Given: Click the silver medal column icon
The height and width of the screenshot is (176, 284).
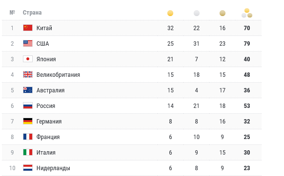Looking at the screenshot, I should coord(197,13).
